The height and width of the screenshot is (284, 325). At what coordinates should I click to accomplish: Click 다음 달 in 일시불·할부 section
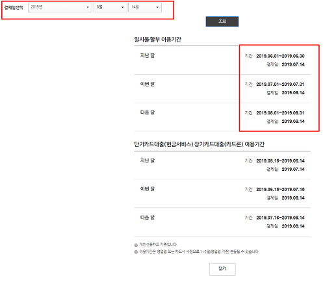tap(148, 112)
